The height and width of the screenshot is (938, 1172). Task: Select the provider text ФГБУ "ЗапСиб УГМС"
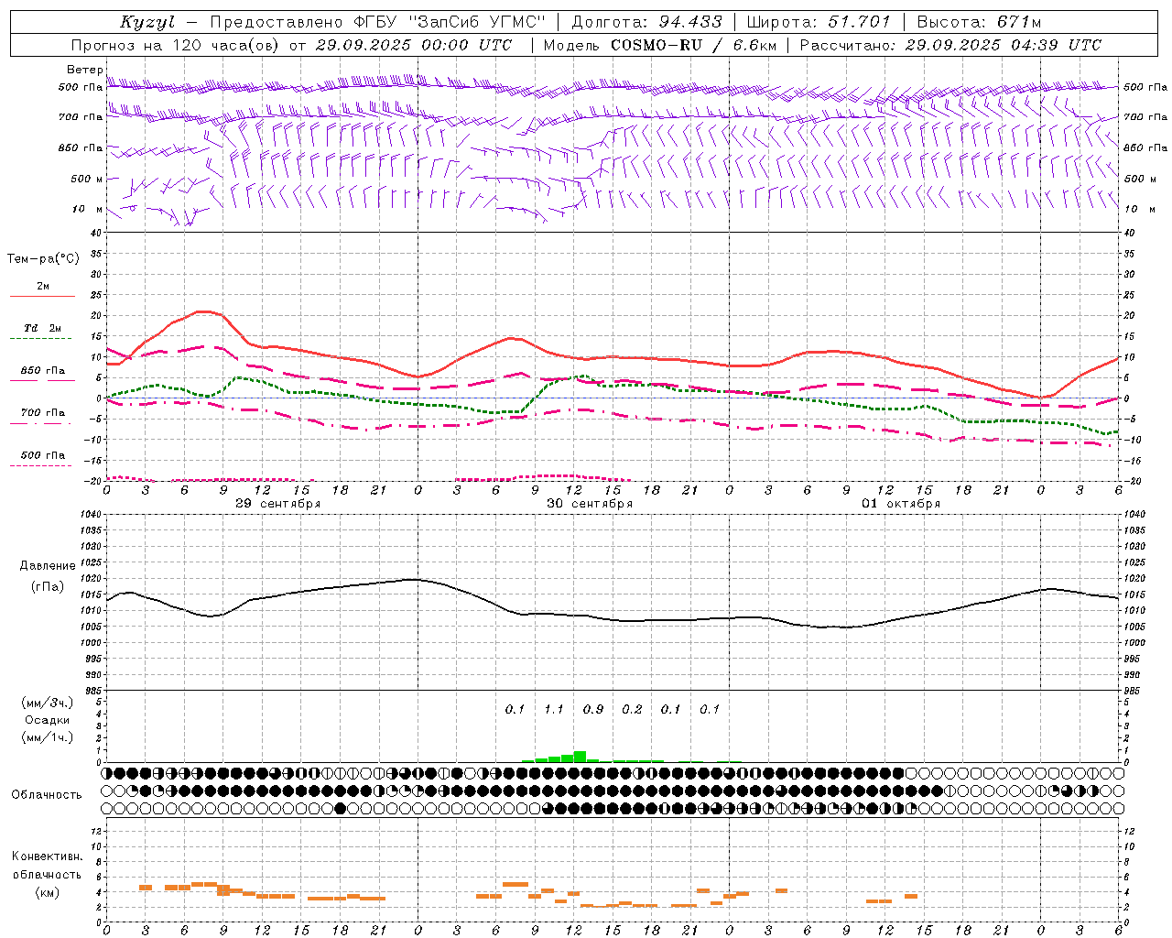coord(450,22)
